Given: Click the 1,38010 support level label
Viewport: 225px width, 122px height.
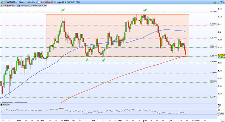Looking at the screenshot, I should (213, 46).
